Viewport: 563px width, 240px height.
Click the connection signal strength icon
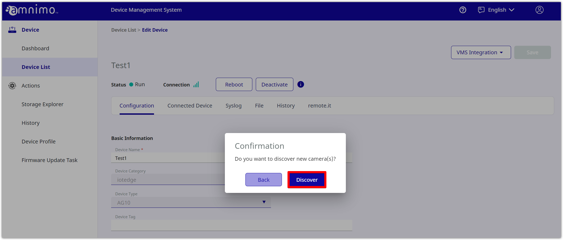196,85
